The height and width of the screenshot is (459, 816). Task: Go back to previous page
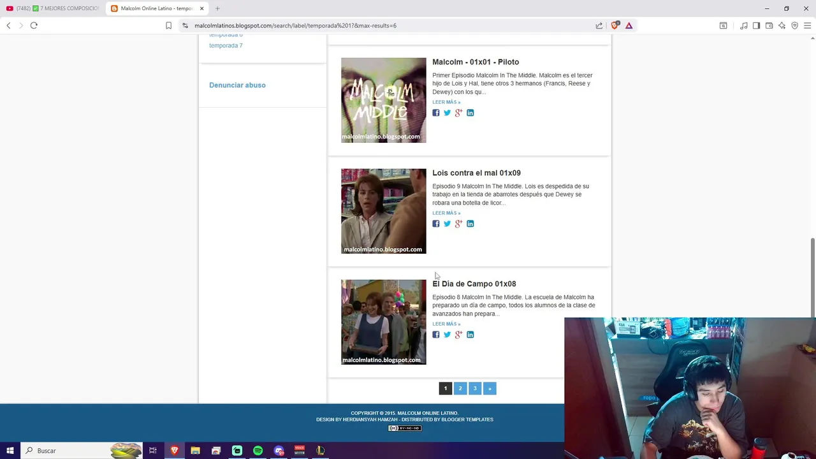[8, 25]
